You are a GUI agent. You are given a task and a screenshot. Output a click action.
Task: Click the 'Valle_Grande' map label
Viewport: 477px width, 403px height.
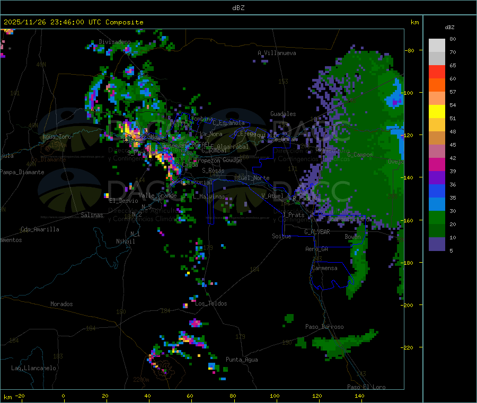click(x=157, y=195)
